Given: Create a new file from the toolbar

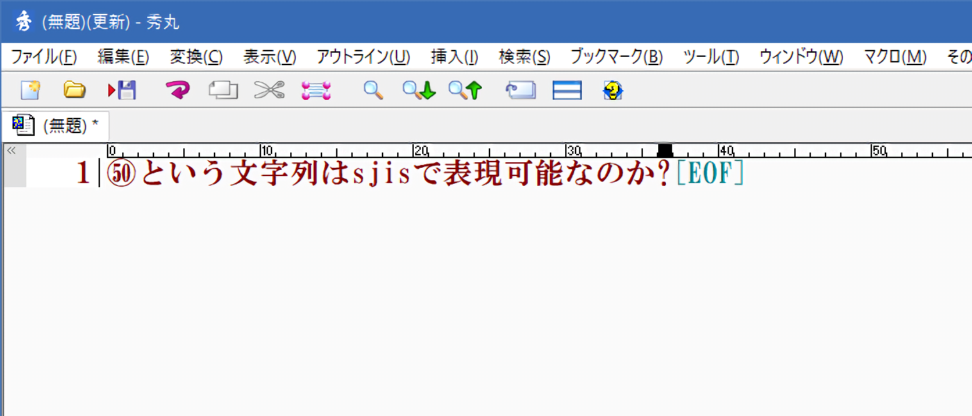Looking at the screenshot, I should tap(31, 90).
